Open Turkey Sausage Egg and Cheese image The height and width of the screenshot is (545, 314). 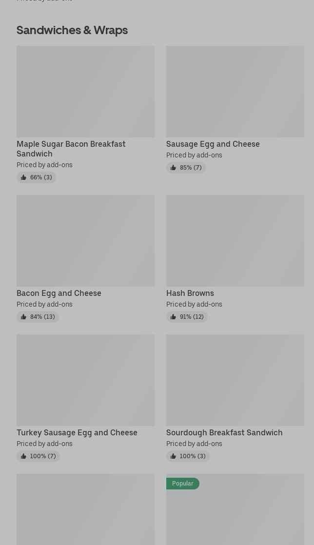[x=85, y=380]
